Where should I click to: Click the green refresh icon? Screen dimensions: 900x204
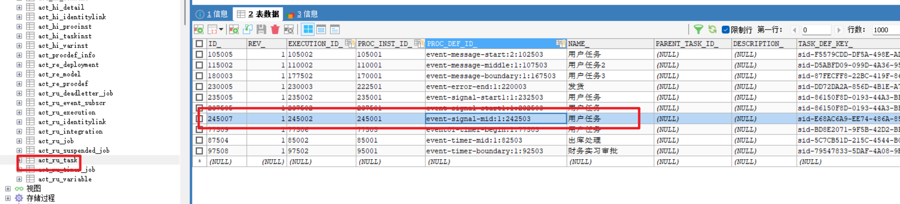pyautogui.click(x=712, y=30)
